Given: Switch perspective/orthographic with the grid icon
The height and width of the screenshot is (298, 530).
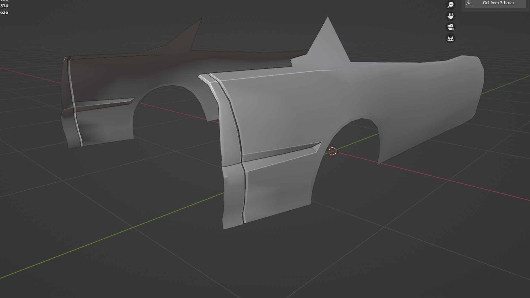Looking at the screenshot, I should [x=451, y=38].
